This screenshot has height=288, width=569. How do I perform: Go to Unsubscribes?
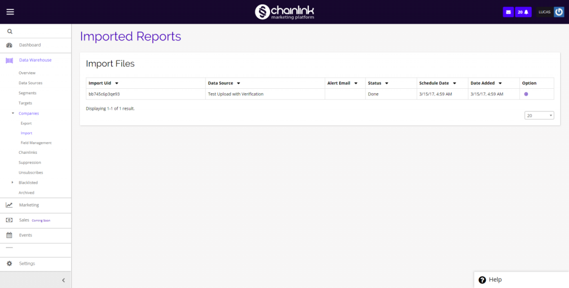pos(31,173)
